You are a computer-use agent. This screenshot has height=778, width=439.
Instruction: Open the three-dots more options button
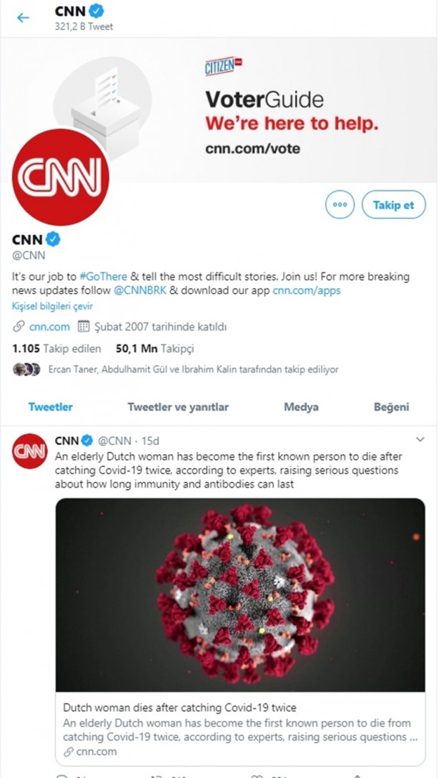coord(340,205)
